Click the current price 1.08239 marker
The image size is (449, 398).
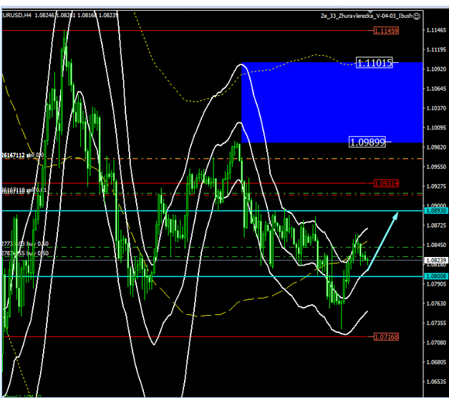[435, 260]
